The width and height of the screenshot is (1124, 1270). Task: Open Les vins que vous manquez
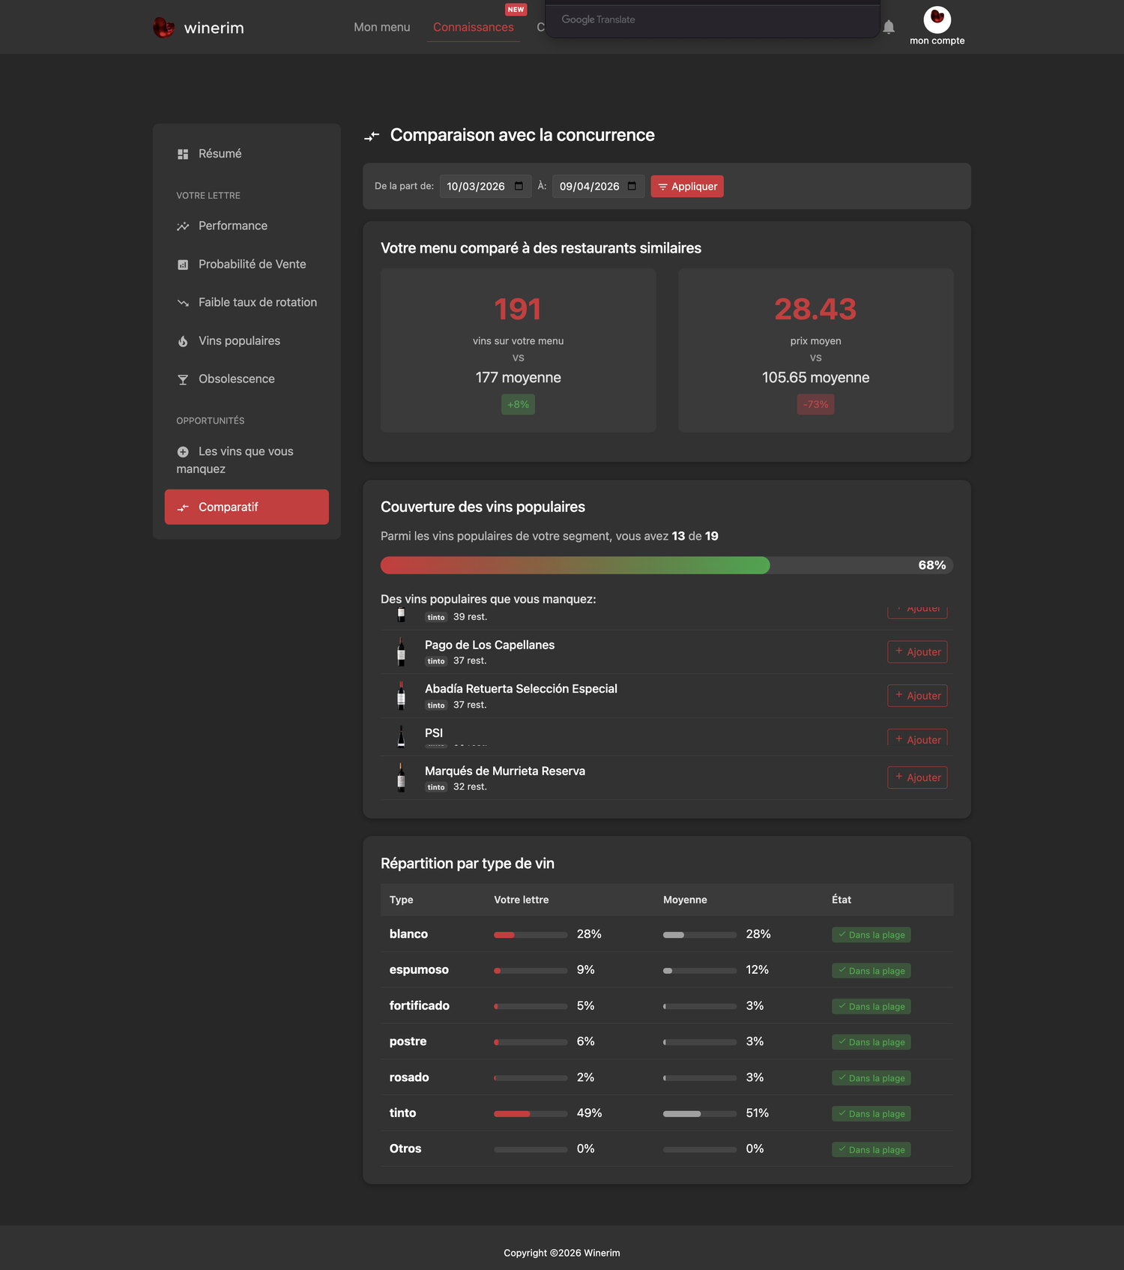pos(247,460)
